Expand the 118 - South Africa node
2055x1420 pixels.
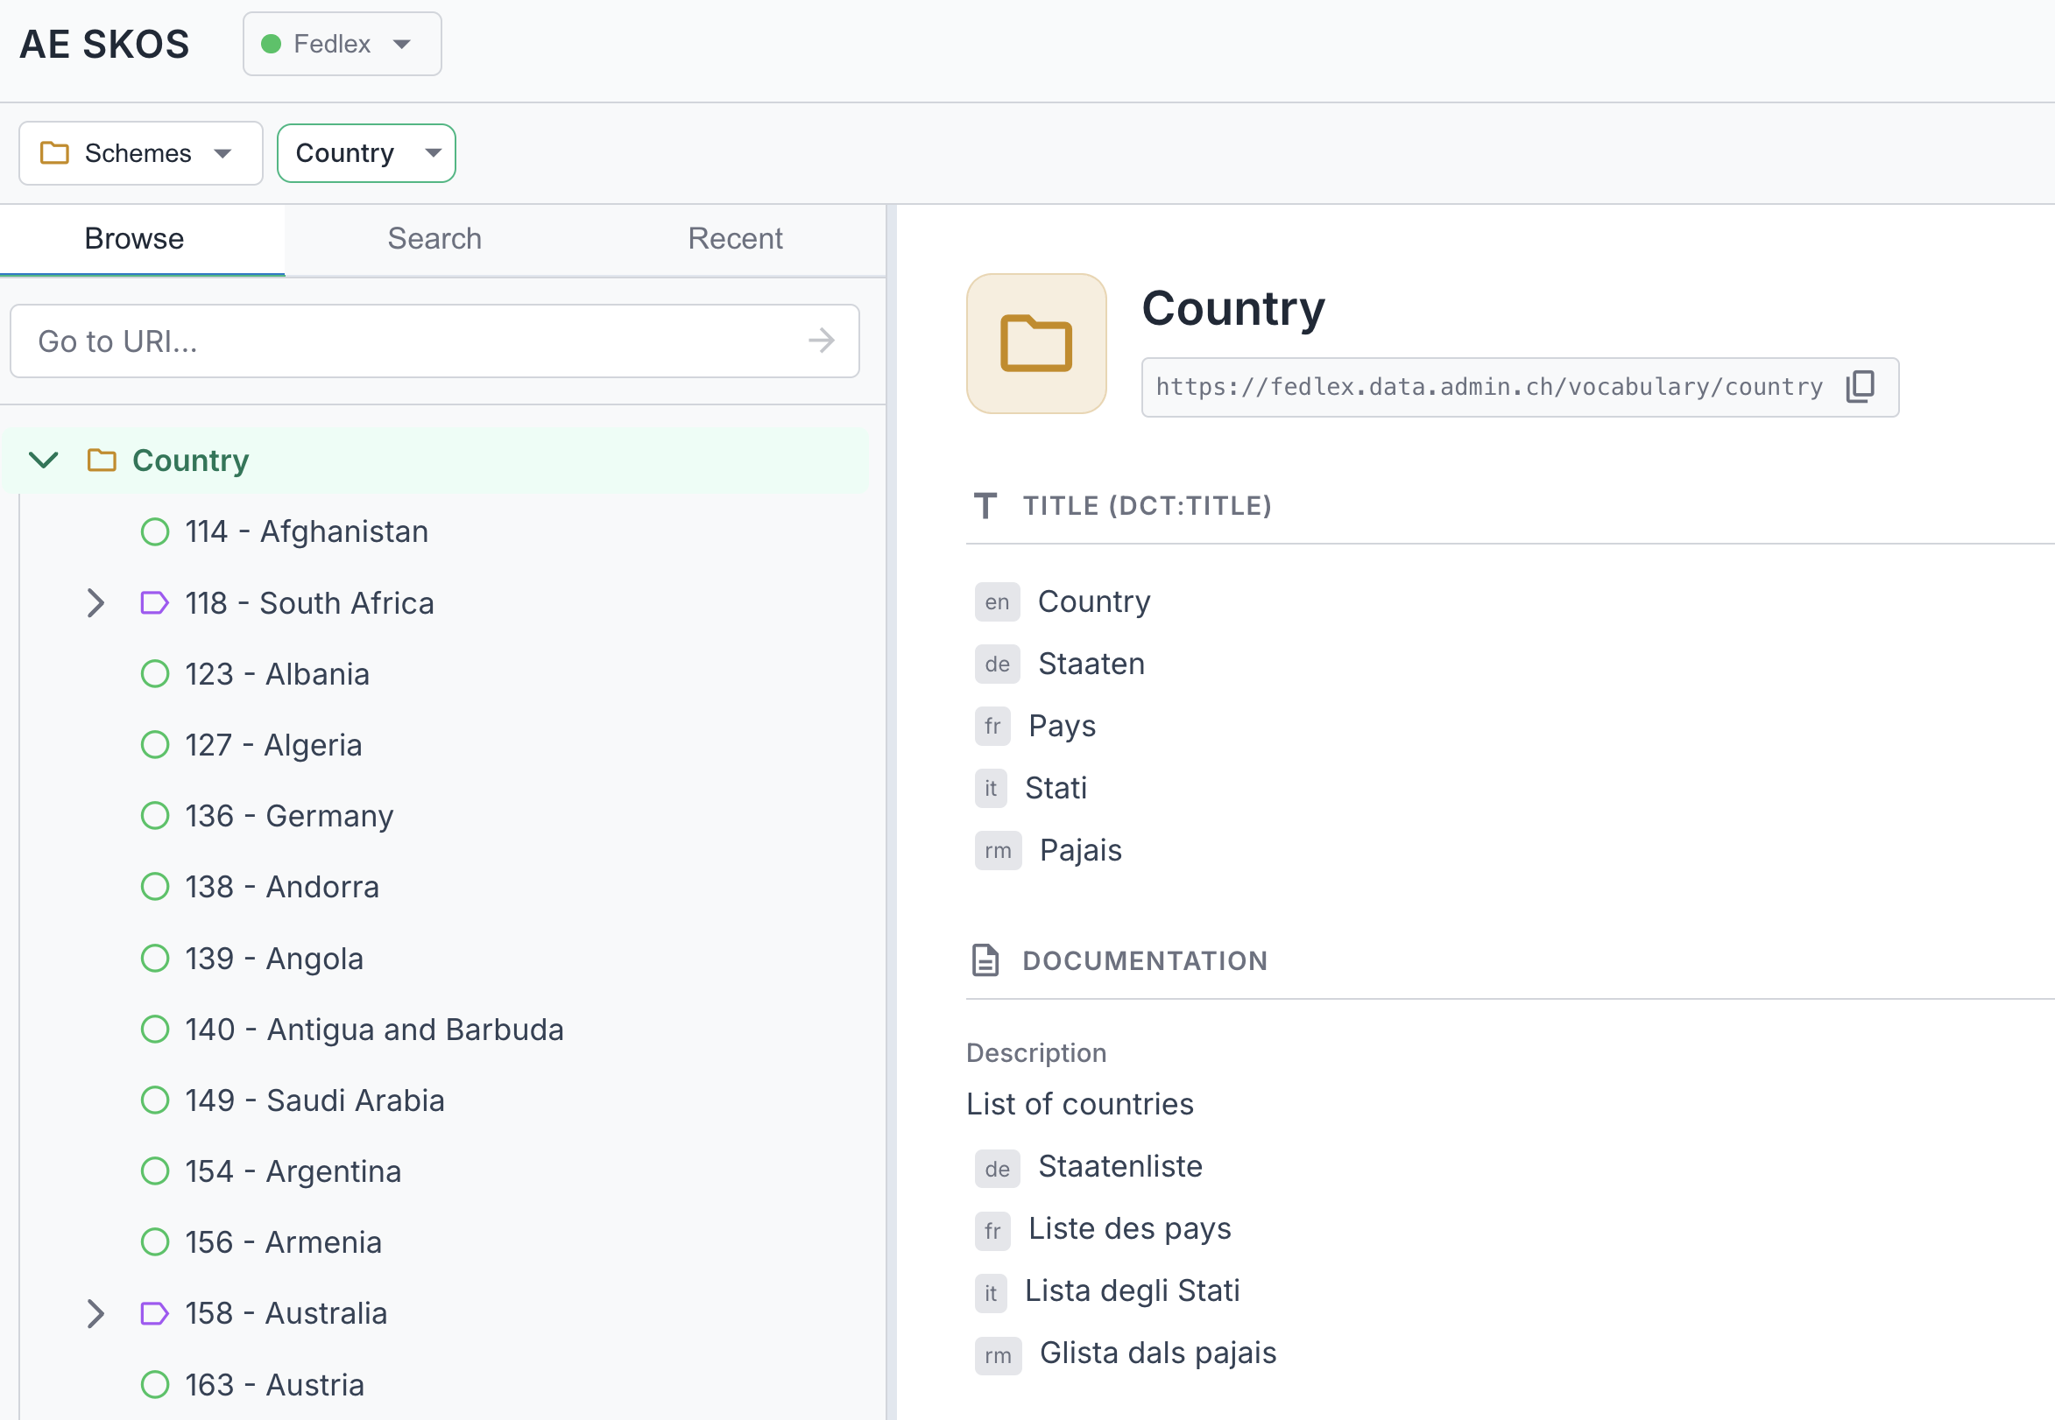(x=96, y=603)
